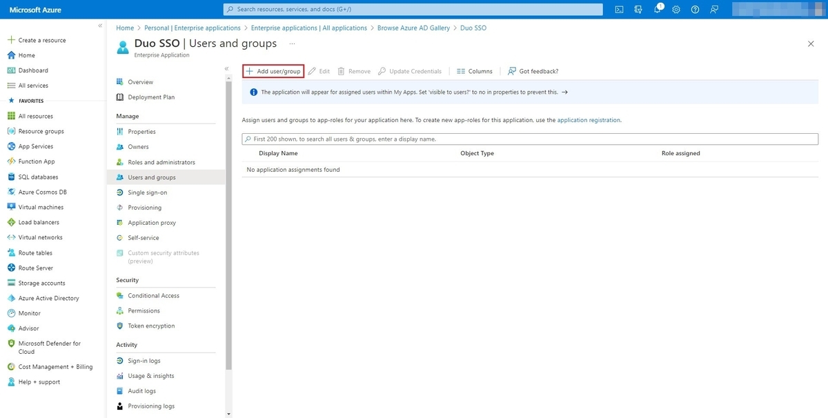Open Personal | Enterprise applications breadcrumb

(x=193, y=28)
